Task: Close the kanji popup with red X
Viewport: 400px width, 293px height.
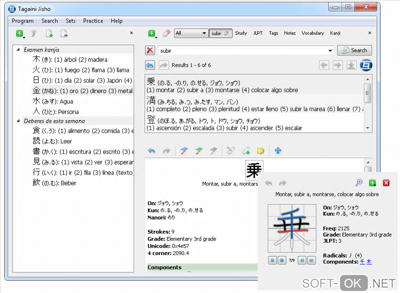Action: [x=386, y=183]
